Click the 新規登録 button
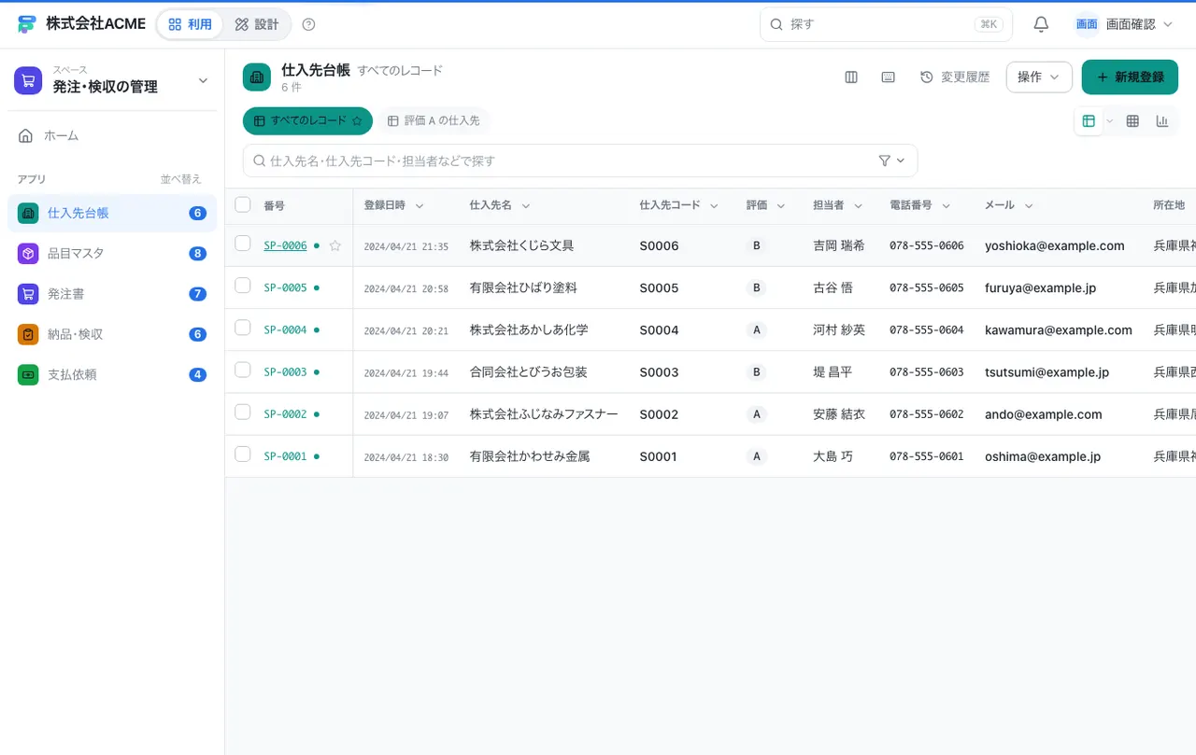The width and height of the screenshot is (1196, 755). [x=1130, y=77]
